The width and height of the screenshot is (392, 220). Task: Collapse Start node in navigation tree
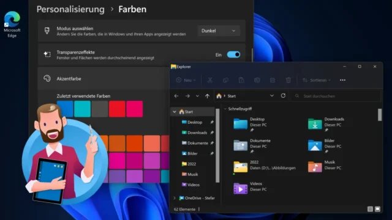coord(175,112)
